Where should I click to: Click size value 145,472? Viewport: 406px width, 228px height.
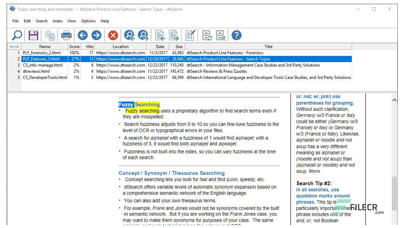[177, 71]
